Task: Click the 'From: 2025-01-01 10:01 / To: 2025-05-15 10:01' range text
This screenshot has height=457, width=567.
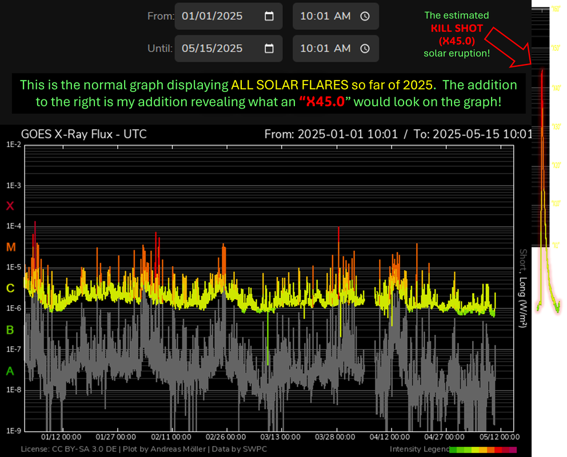Action: 398,134
